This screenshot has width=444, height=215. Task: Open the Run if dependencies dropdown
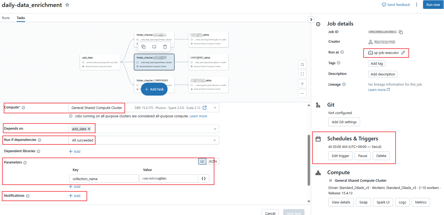[x=144, y=140]
